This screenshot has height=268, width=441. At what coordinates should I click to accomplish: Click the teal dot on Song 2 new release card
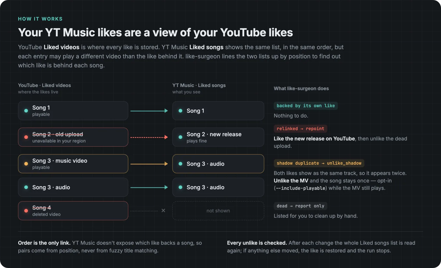pyautogui.click(x=180, y=137)
